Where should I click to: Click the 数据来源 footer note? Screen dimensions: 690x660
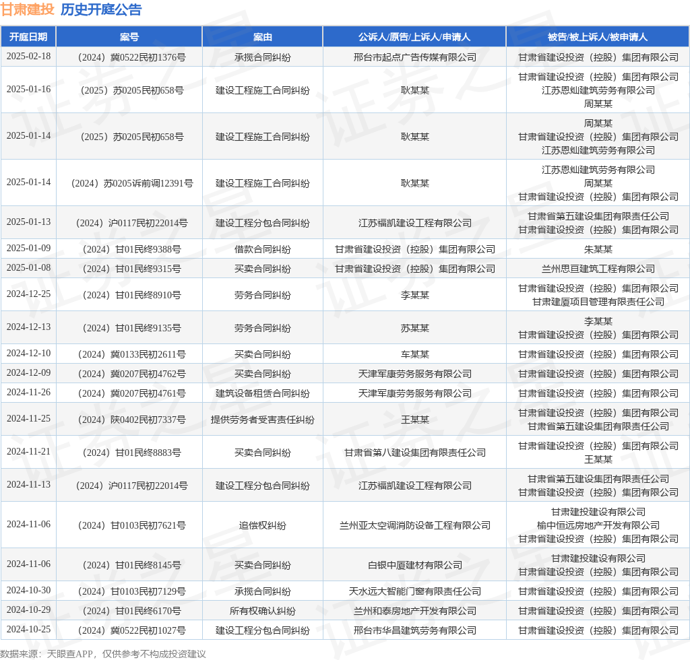(x=103, y=654)
